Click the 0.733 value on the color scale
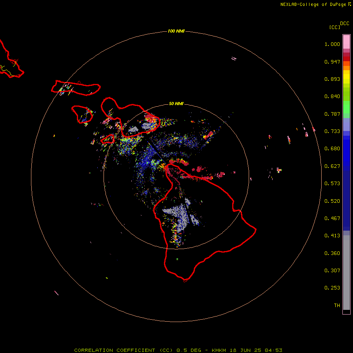Viewport: 353px width, 353px height. (332, 131)
